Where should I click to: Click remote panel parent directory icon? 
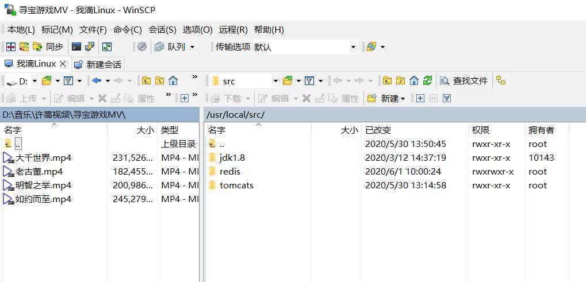tap(387, 80)
